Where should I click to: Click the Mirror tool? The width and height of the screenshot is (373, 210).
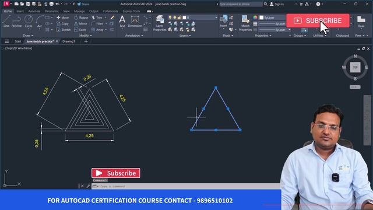[80, 23]
